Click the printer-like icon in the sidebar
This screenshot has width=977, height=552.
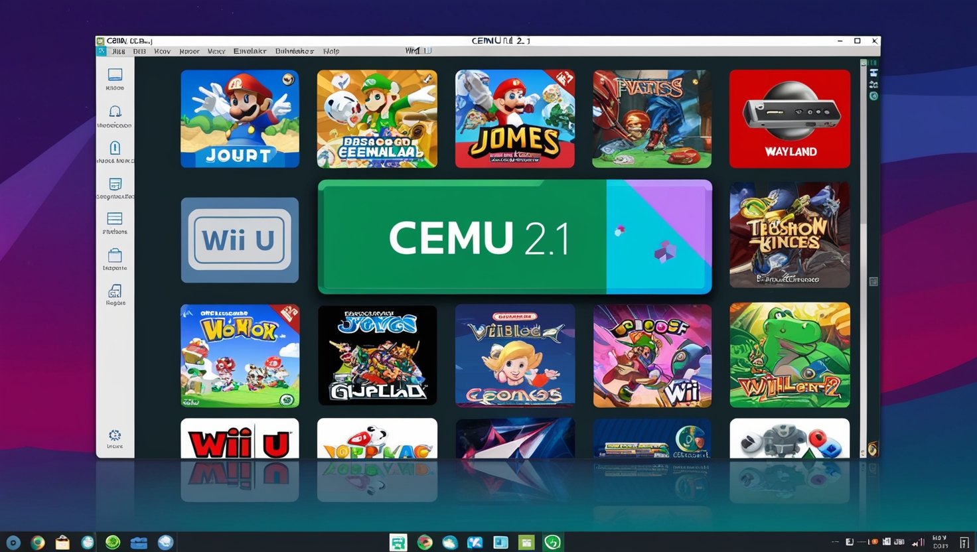pos(115,291)
